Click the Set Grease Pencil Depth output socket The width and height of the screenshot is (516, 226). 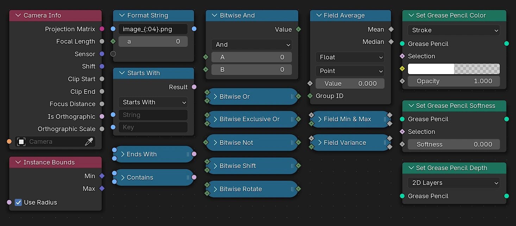pos(506,196)
